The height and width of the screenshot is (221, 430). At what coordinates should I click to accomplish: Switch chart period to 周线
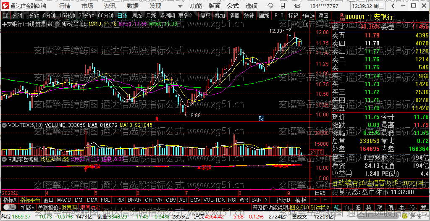point(137,16)
